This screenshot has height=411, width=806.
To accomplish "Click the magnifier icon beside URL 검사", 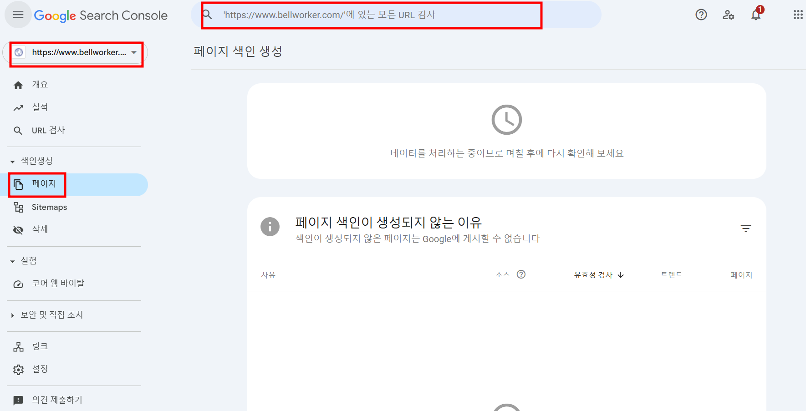I will 18,131.
